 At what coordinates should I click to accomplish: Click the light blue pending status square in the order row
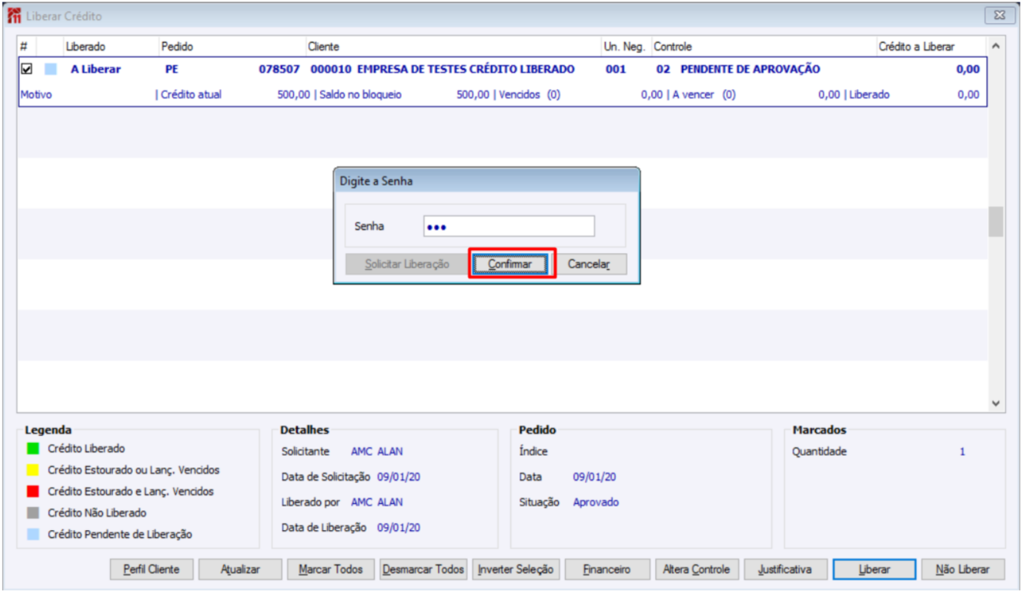point(51,69)
